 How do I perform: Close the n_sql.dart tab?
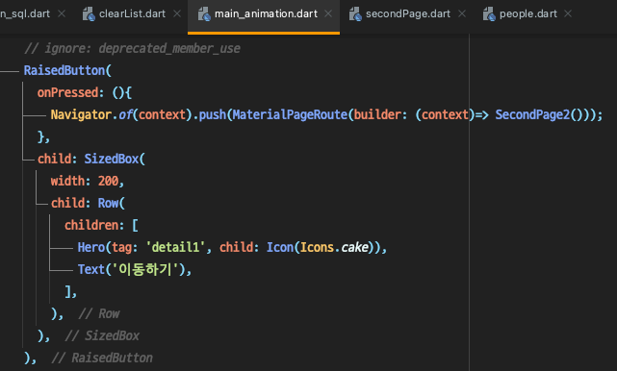[x=62, y=13]
